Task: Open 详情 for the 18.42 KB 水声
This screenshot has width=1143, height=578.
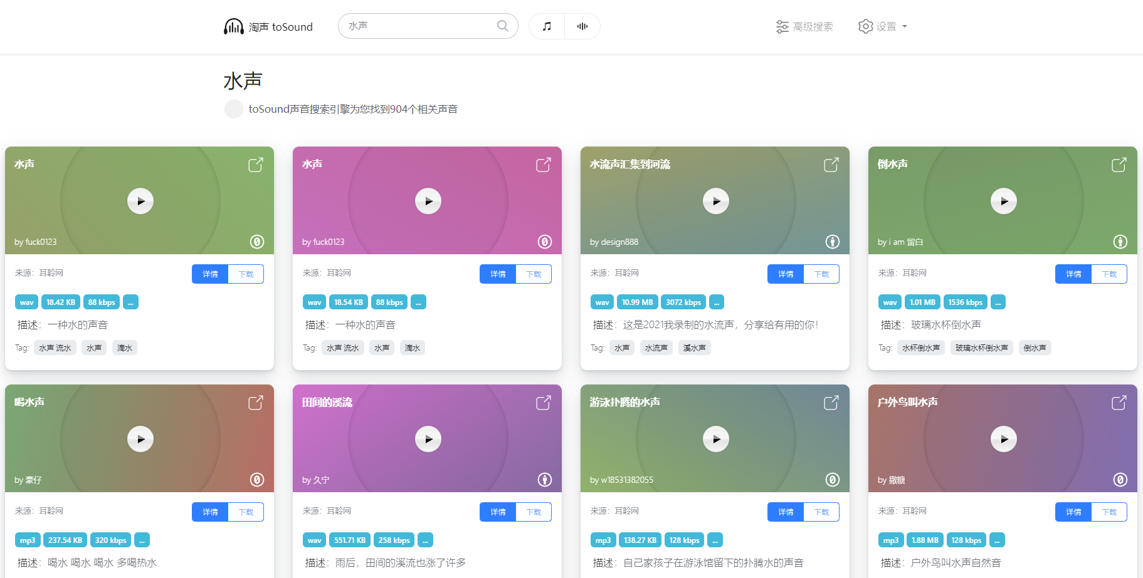Action: [210, 274]
